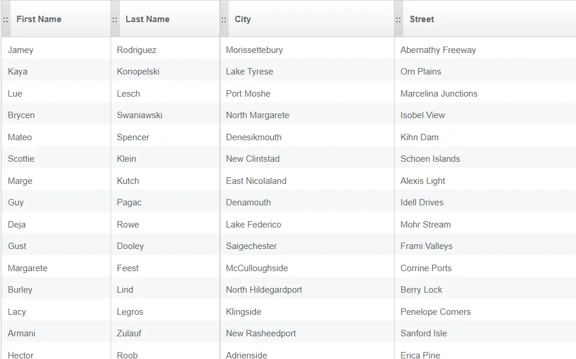Select the Alexis Light street cell
Image resolution: width=576 pixels, height=359 pixels.
tap(485, 181)
